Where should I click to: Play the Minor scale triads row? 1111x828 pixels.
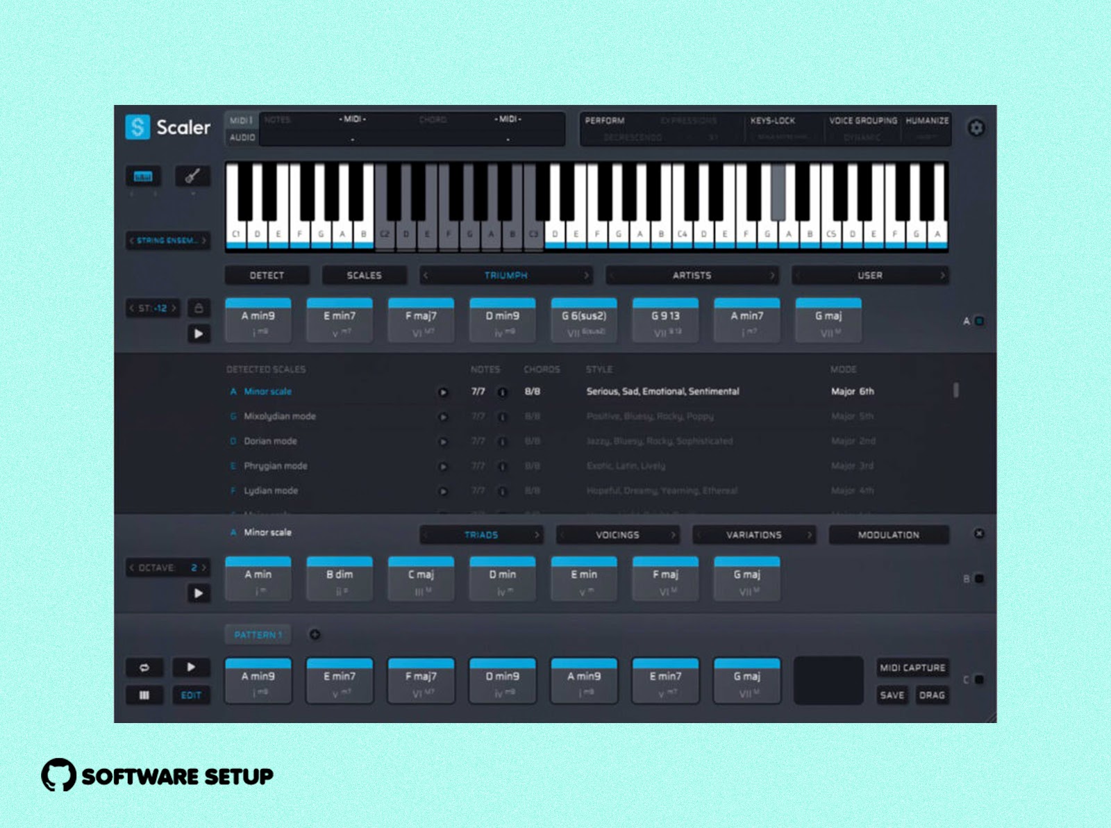[x=199, y=593]
